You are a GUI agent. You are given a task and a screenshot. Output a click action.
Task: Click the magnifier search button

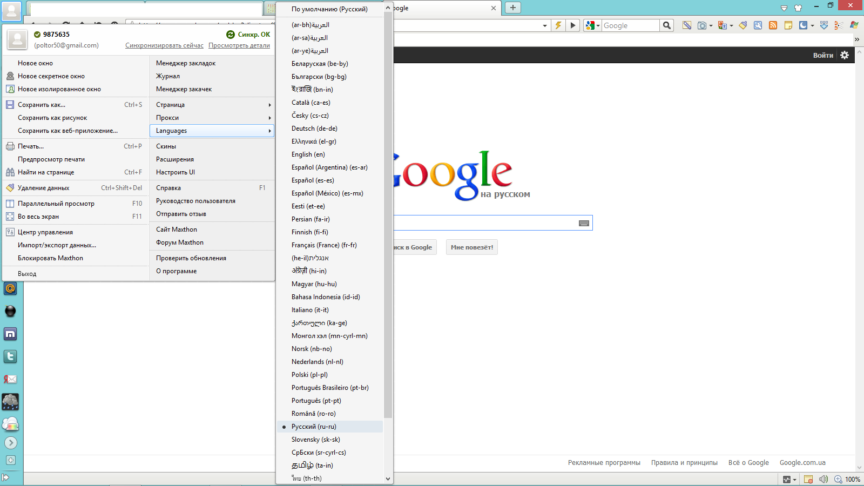(667, 25)
